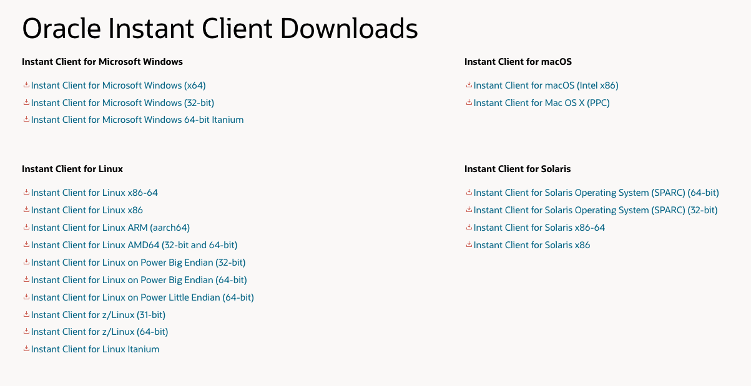The height and width of the screenshot is (386, 751).
Task: Click download icon beside Windows (x64) link
Action: click(26, 85)
